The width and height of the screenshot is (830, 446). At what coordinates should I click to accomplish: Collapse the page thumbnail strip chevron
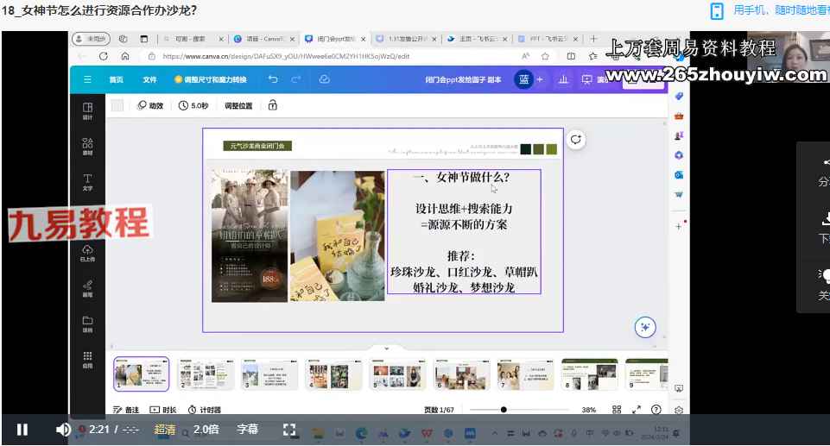386,349
